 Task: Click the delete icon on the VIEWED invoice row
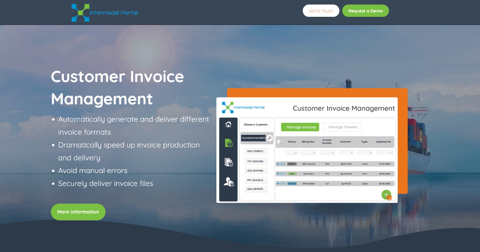pos(284,183)
